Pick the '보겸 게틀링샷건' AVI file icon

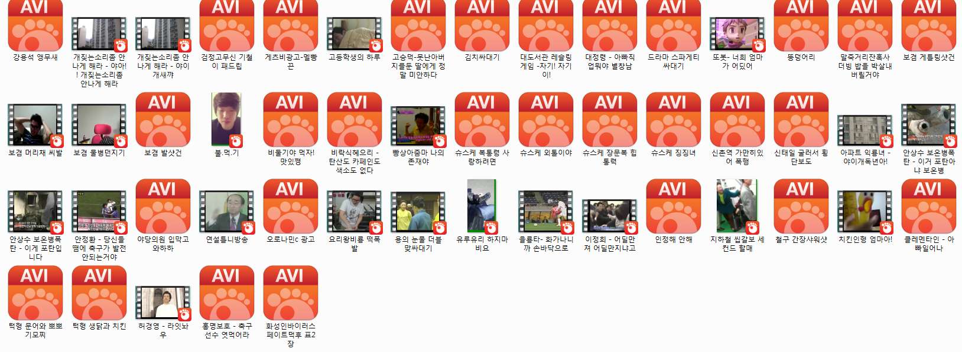coord(928,27)
